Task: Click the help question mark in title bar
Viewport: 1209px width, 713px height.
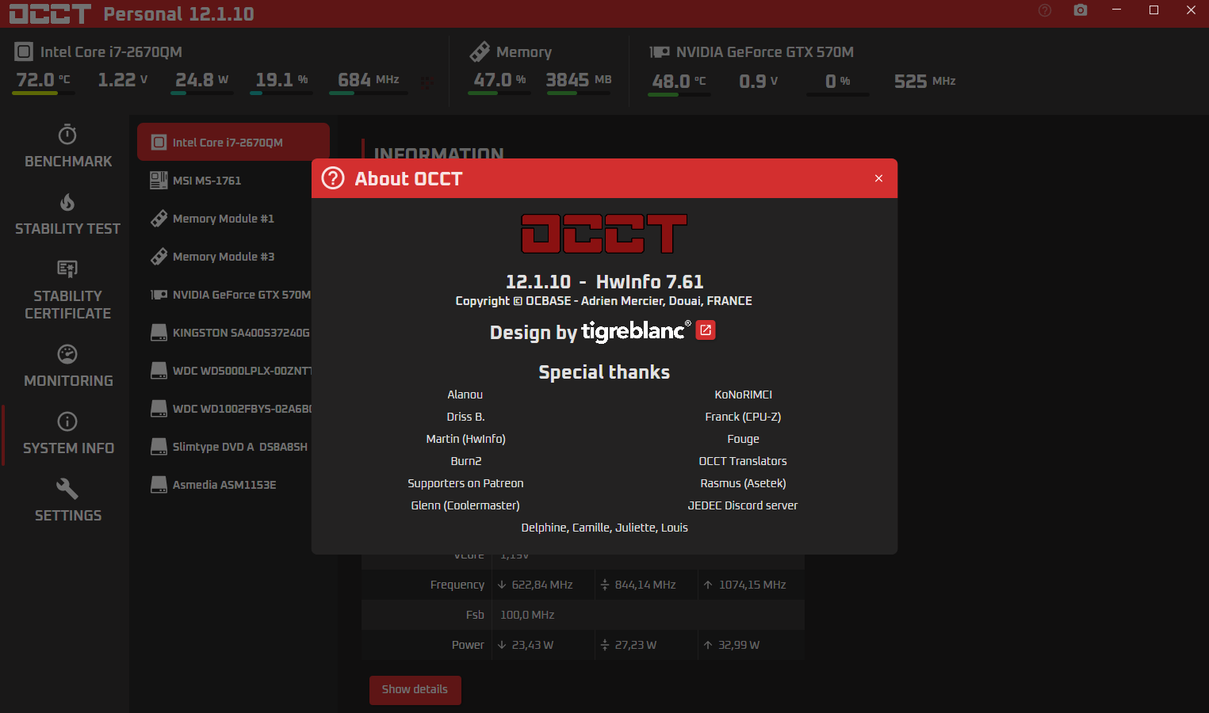Action: (1045, 10)
